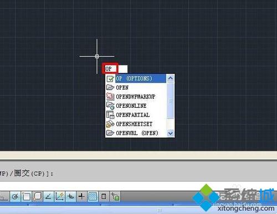This screenshot has width=277, height=214.
Task: Toggle Quick Properties status button
Action: coord(104,197)
